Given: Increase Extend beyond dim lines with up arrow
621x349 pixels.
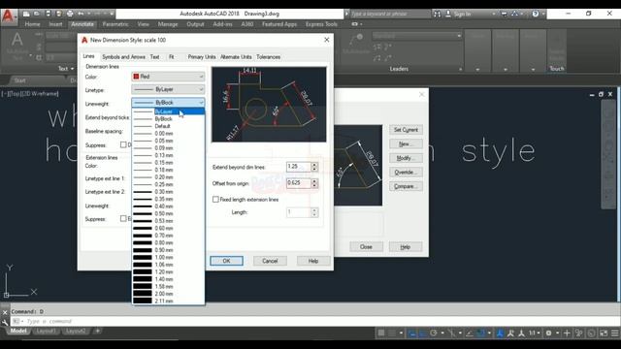Looking at the screenshot, I should [x=314, y=164].
